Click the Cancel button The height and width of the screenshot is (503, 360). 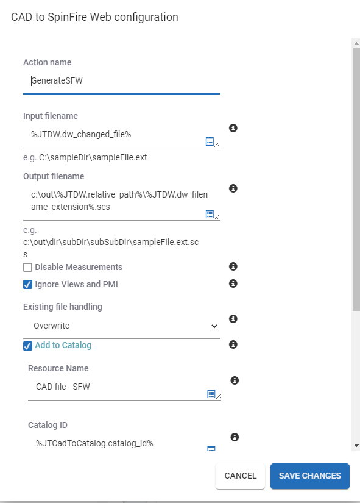[x=241, y=476]
